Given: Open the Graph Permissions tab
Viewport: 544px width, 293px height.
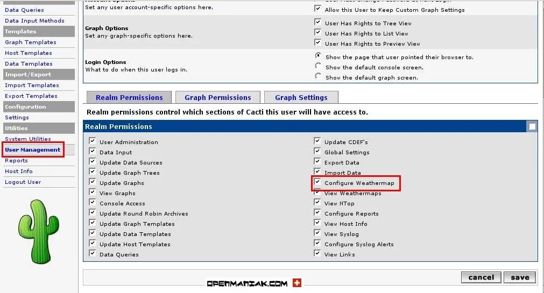Looking at the screenshot, I should click(x=218, y=97).
